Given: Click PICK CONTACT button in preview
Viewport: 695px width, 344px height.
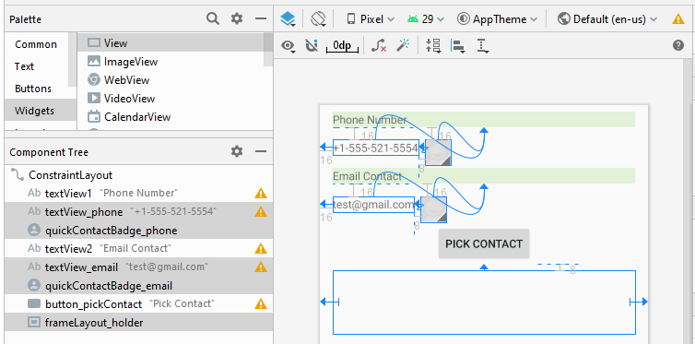Looking at the screenshot, I should coord(484,243).
